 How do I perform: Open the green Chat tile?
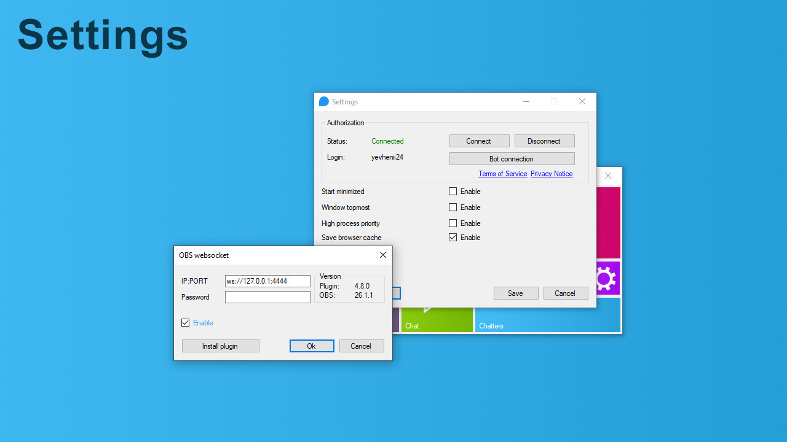pyautogui.click(x=437, y=319)
